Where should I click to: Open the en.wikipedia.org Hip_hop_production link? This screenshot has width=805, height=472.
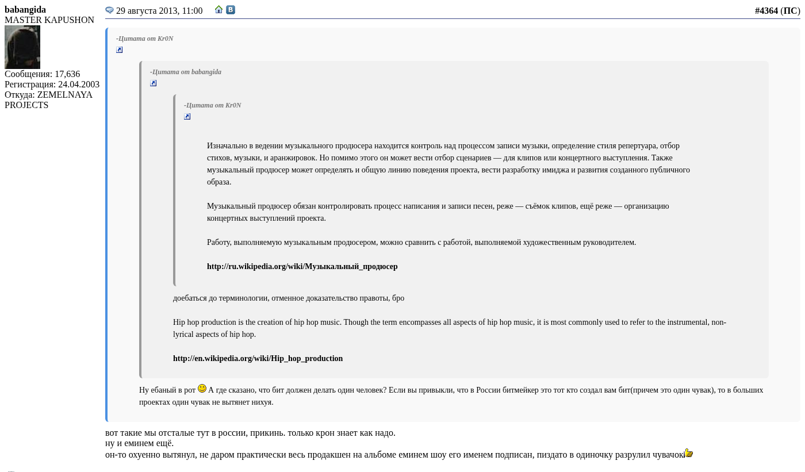(x=258, y=359)
